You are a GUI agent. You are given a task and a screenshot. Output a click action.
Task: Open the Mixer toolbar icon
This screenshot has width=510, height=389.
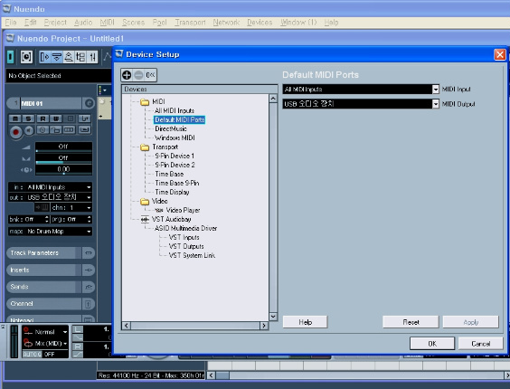pos(93,57)
